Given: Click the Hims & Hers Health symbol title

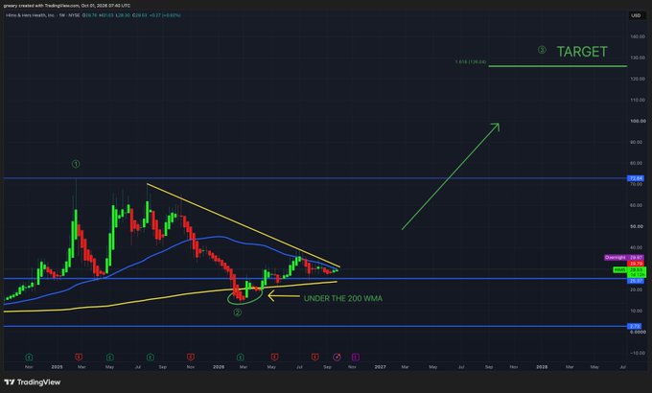Looking at the screenshot, I should [31, 15].
